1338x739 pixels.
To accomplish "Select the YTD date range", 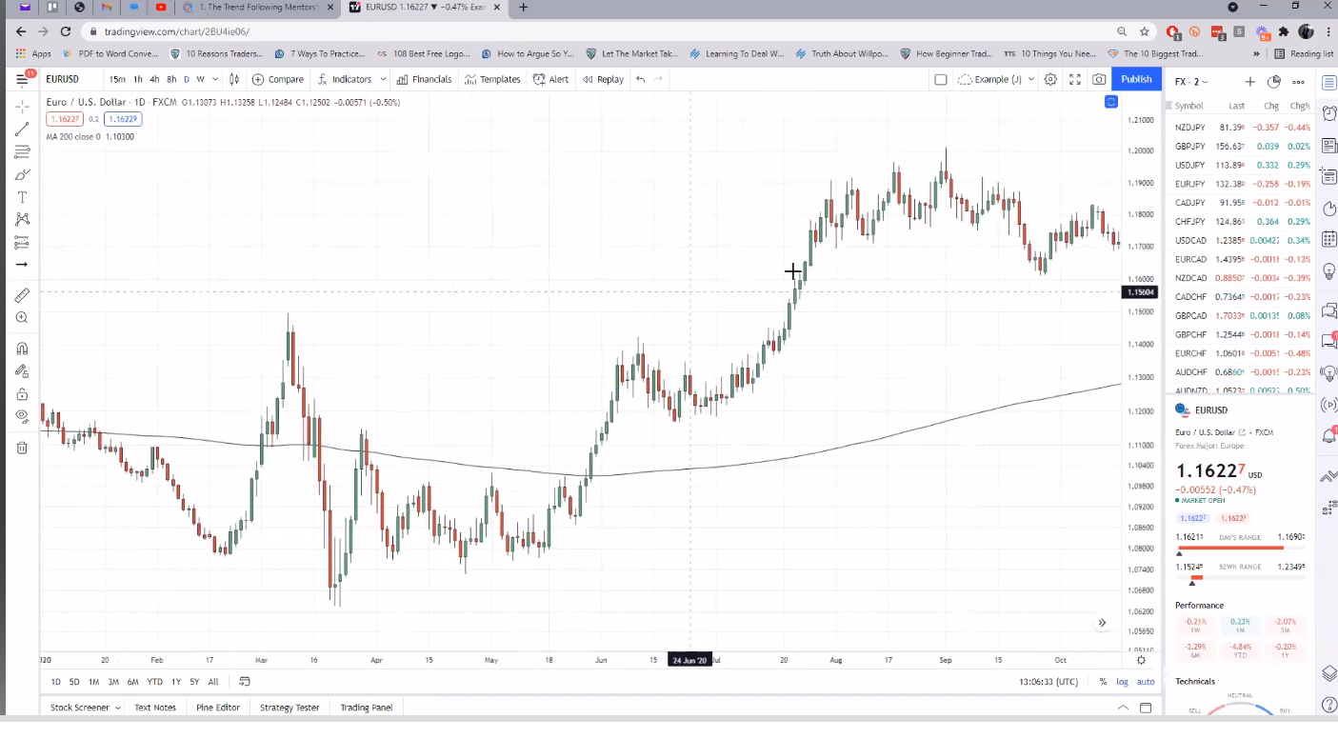I will coord(154,681).
